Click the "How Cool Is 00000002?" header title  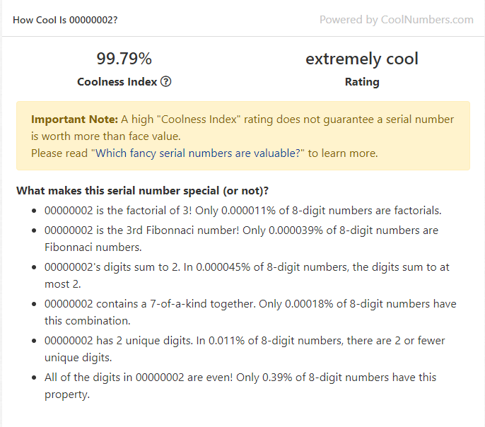(65, 20)
